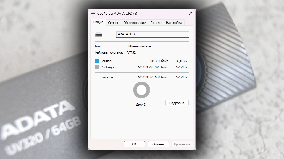This screenshot has height=159, width=284.
Task: Confirm with the OK button
Action: pos(134,144)
